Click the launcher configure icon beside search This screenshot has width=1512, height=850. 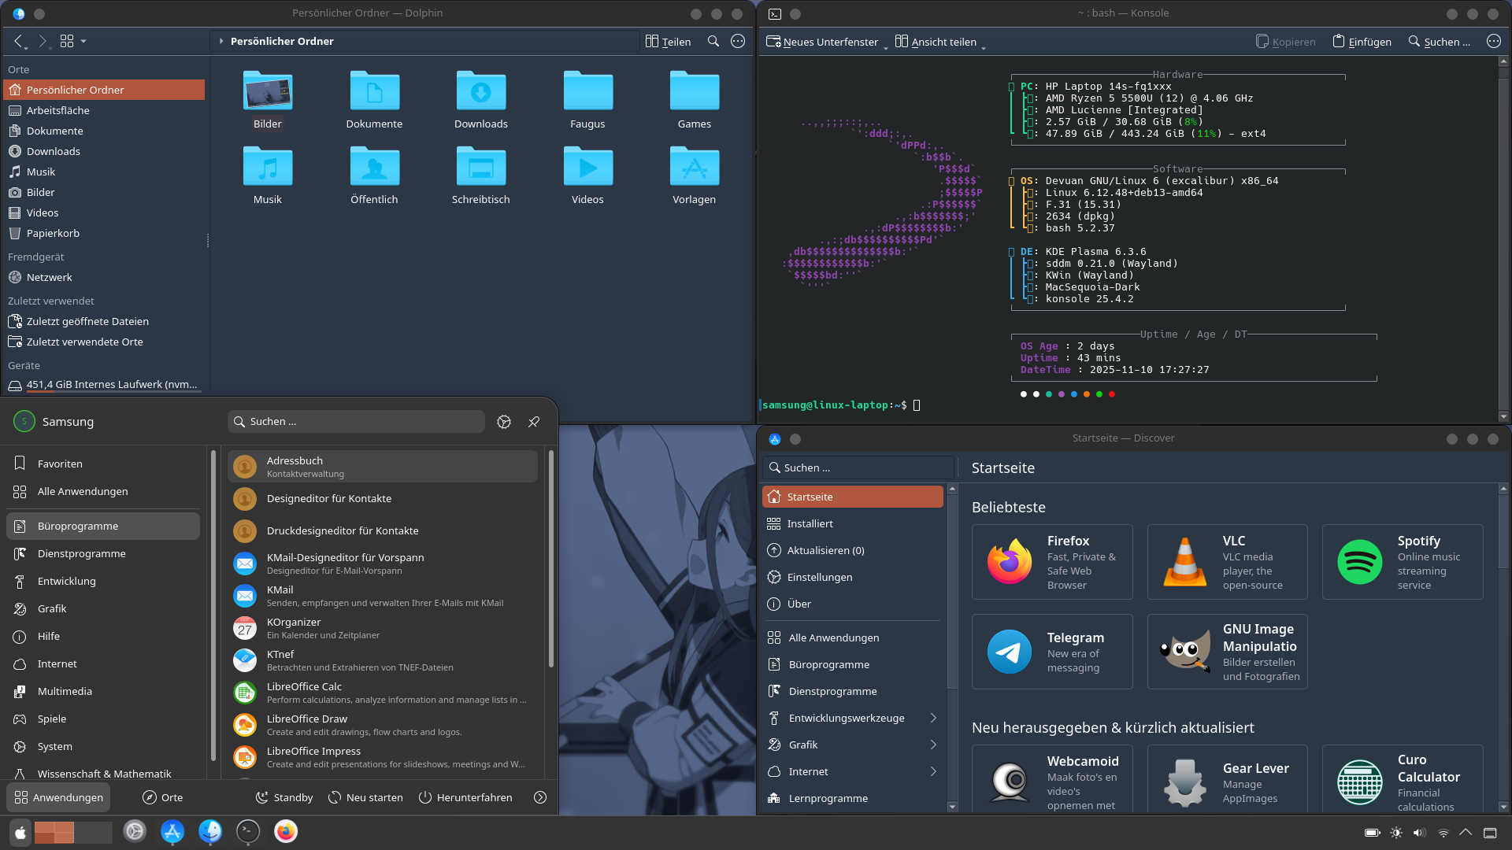click(x=504, y=422)
